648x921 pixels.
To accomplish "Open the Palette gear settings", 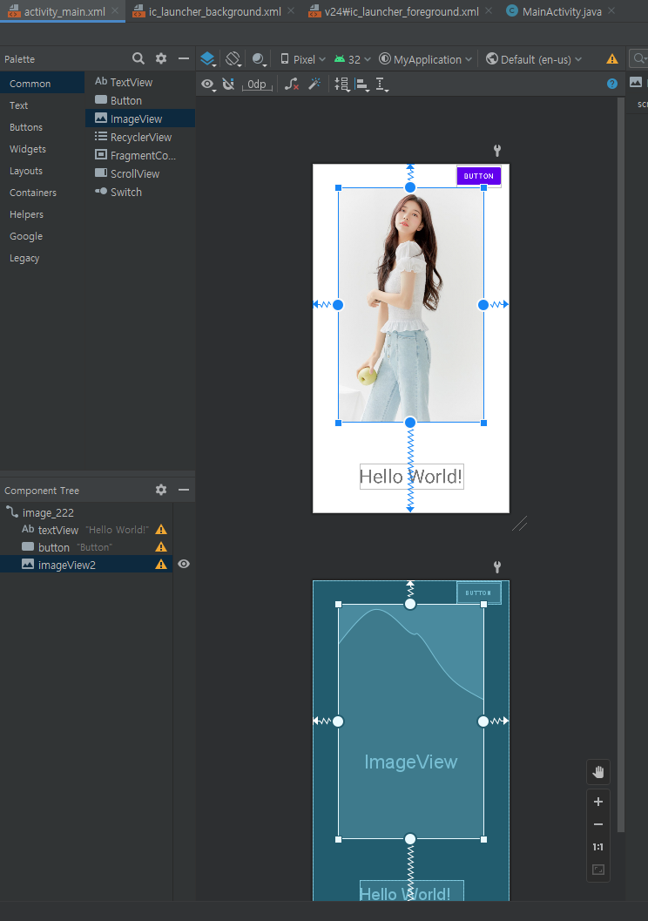I will click(161, 58).
